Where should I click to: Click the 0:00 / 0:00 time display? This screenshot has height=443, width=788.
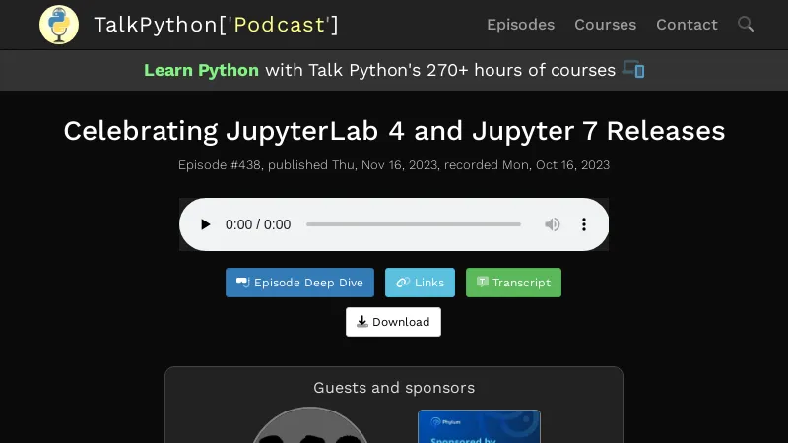[258, 224]
